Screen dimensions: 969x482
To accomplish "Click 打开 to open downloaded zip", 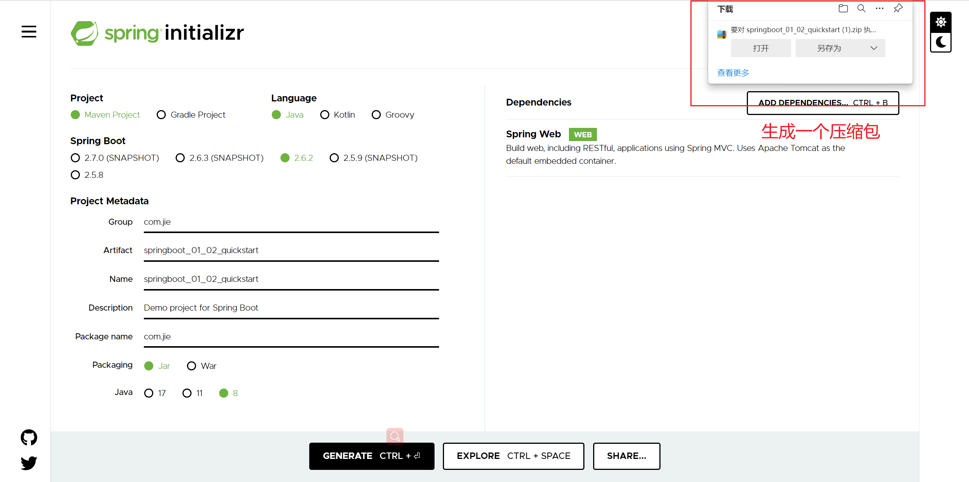I will point(761,48).
